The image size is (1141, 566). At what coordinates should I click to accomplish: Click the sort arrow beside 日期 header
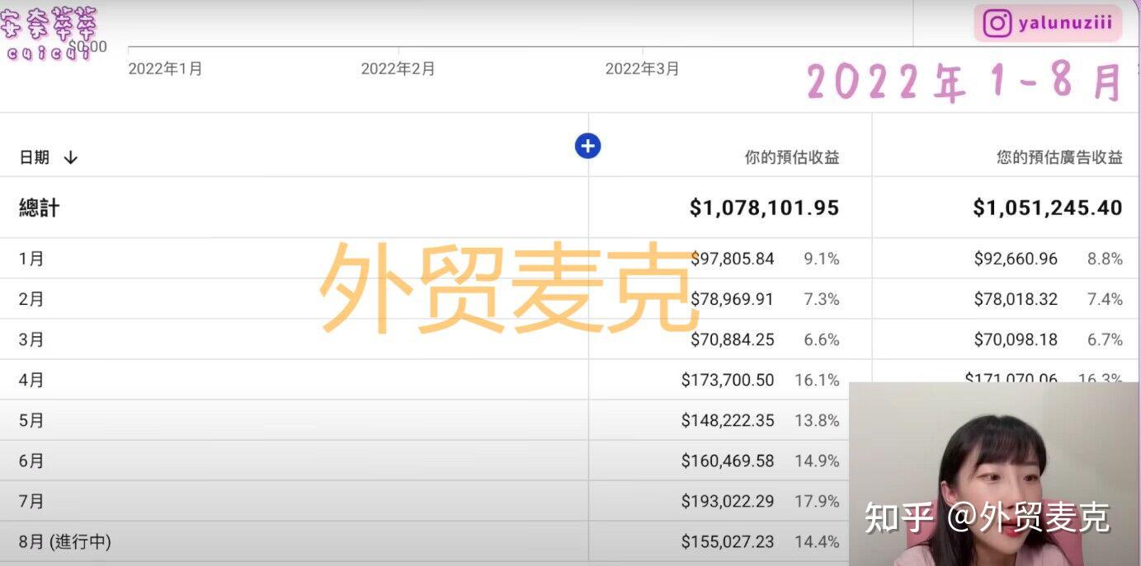coord(70,157)
